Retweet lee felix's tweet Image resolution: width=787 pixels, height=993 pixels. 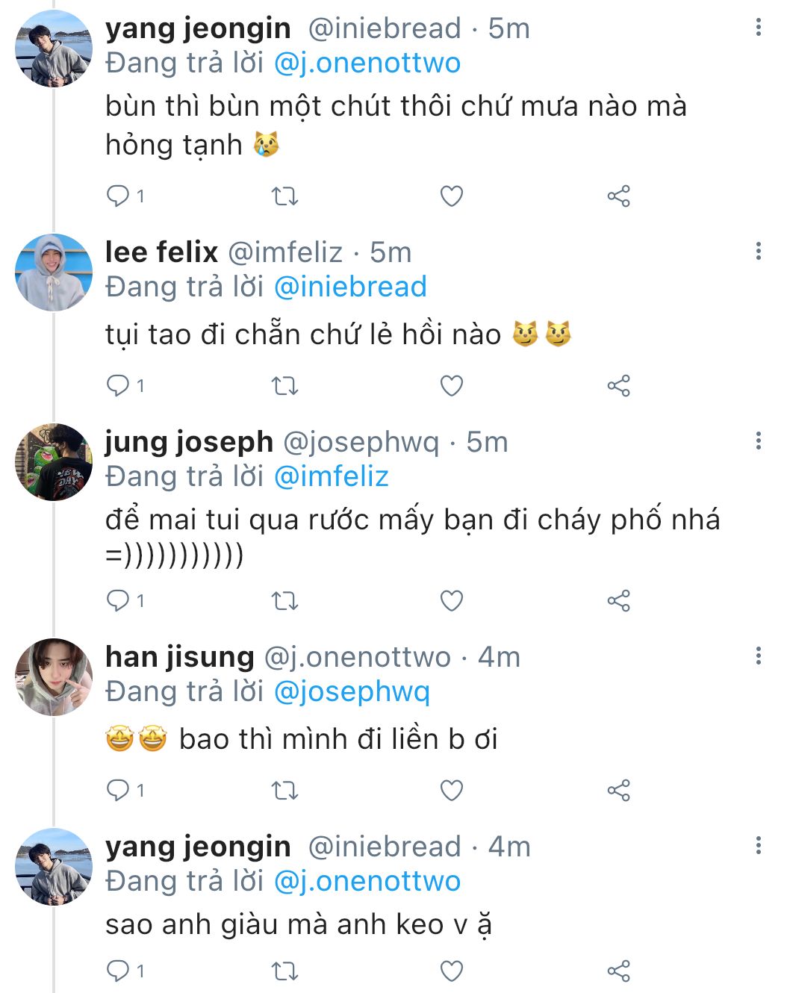click(x=284, y=386)
